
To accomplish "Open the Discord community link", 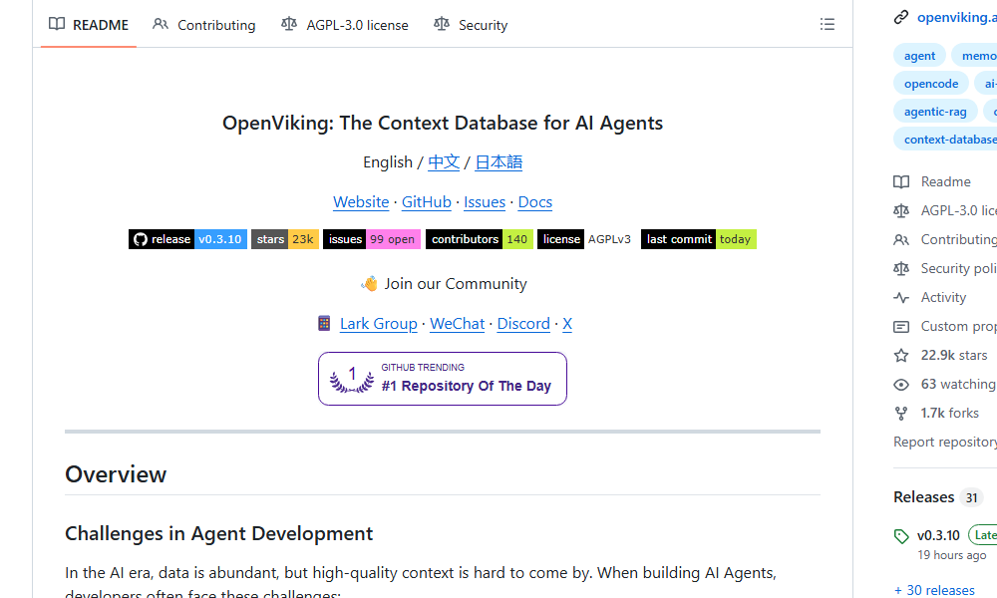I will tap(523, 323).
